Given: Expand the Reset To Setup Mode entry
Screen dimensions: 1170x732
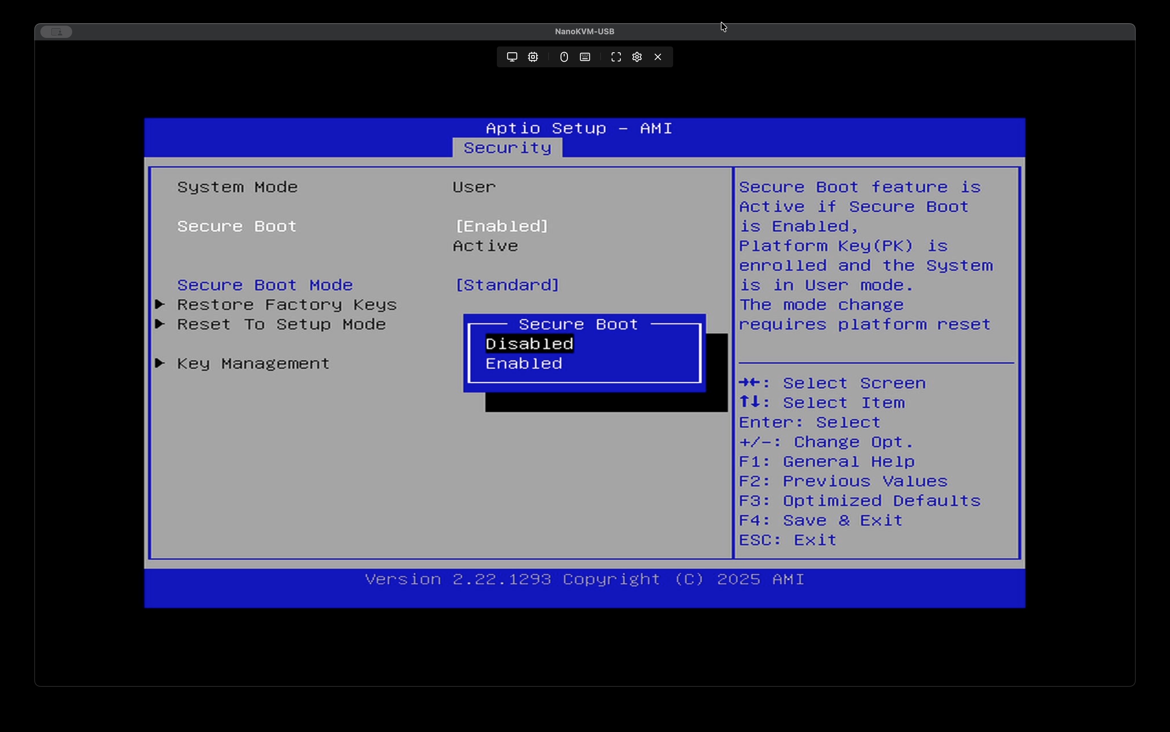Looking at the screenshot, I should 281,324.
